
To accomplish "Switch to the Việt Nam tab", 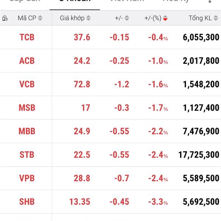I will pos(127,1).
